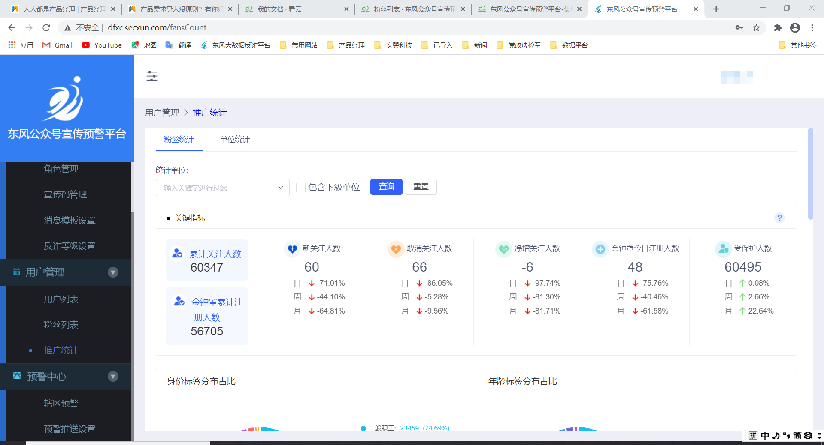
Task: Open Chrome profile avatar icon
Action: click(x=795, y=28)
